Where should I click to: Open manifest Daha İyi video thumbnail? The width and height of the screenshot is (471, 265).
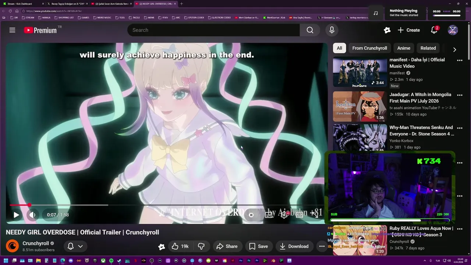tap(360, 72)
